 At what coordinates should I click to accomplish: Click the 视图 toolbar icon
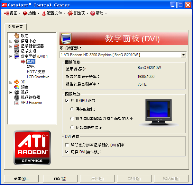coord(6,13)
